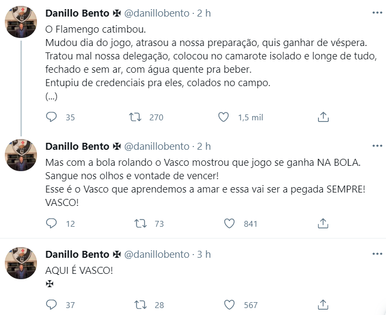The height and width of the screenshot is (315, 386).
Task: Click @danillobento handle on third tweet
Action: tap(157, 255)
